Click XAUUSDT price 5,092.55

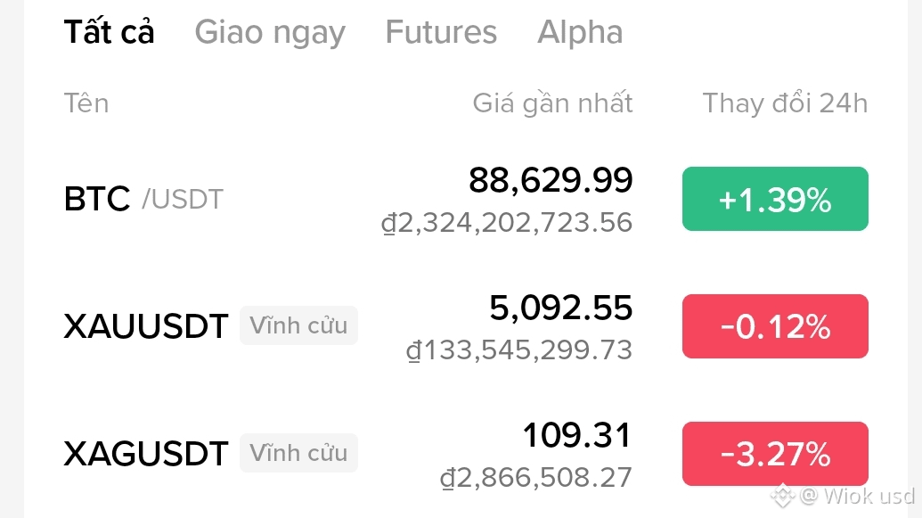coord(560,308)
